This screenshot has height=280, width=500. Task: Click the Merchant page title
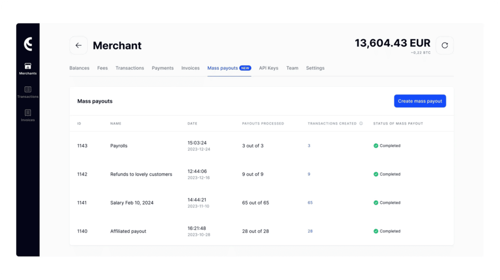tap(117, 46)
